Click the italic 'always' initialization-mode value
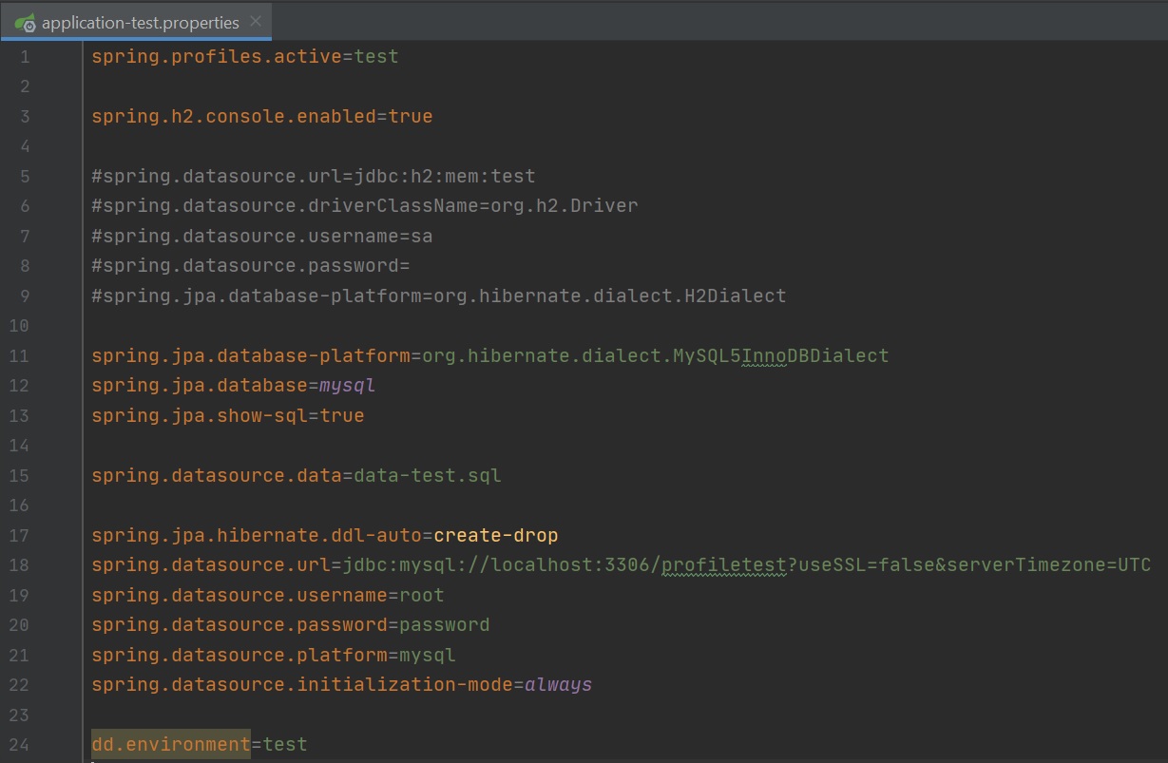 point(558,685)
